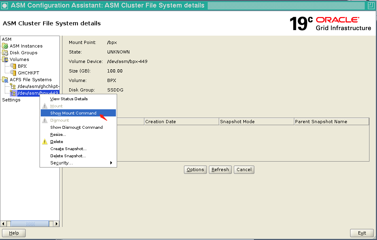Select the /dev/asm/ghchkpt file system icon
This screenshot has width=377, height=240.
pos(13,86)
